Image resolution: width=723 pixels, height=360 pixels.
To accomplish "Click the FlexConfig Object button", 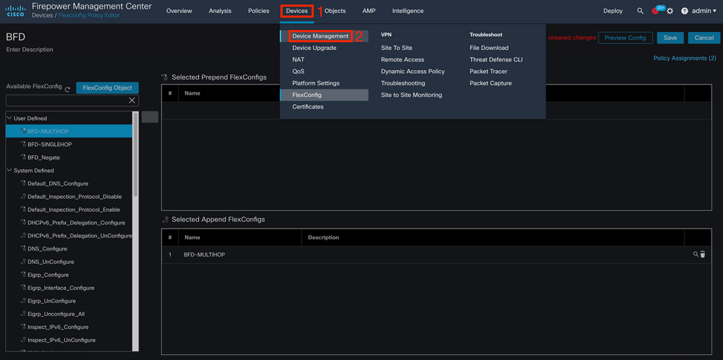I will coord(107,88).
